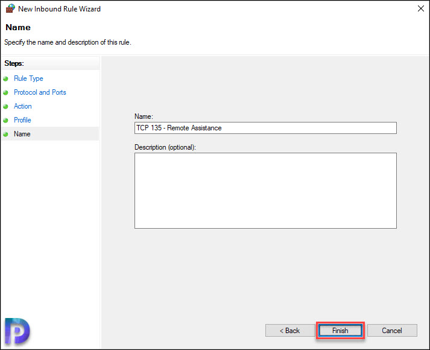Viewport: 430px width, 350px height.
Task: Click the green bullet beside Action
Action: click(6, 106)
